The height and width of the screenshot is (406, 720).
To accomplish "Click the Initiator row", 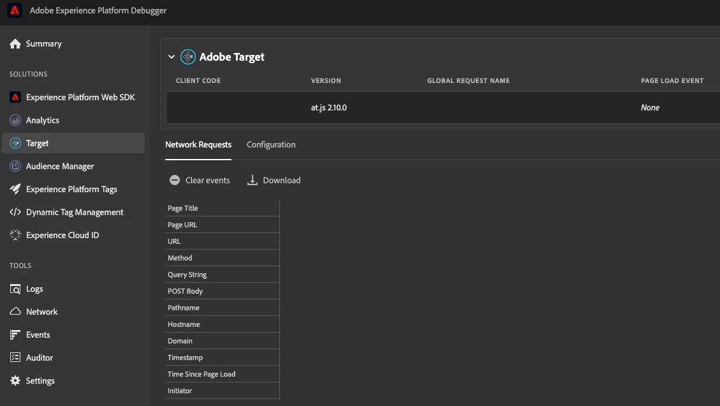I will click(222, 391).
